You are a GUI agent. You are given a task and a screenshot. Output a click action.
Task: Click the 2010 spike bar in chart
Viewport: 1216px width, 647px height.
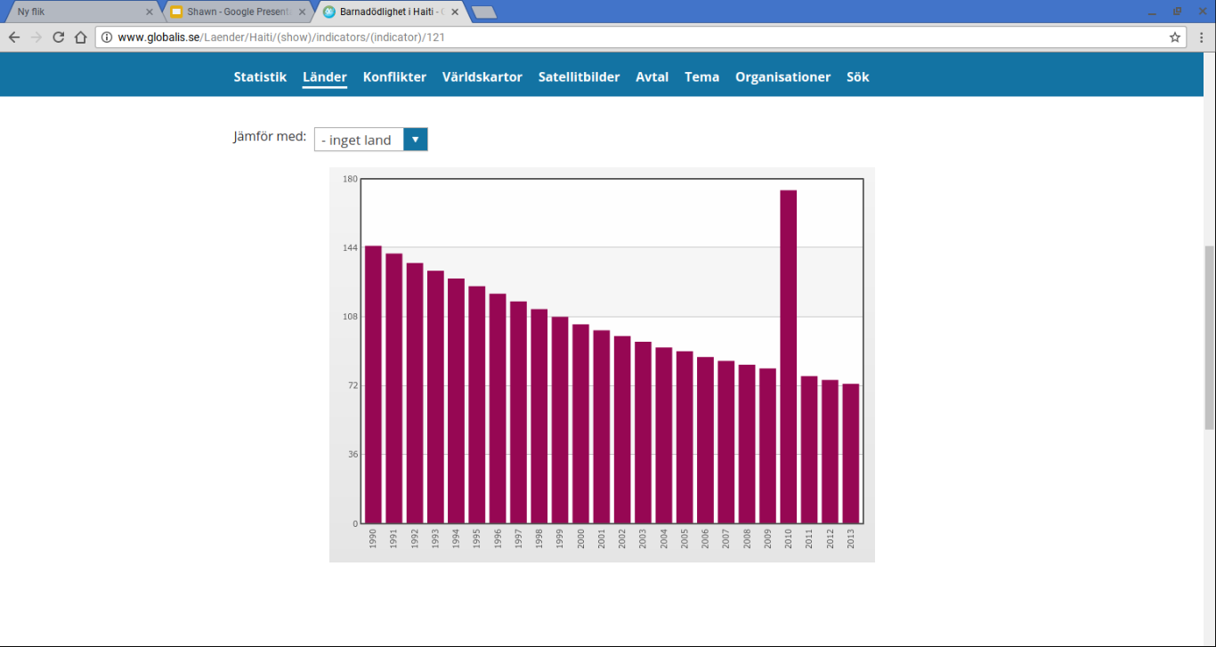(789, 357)
